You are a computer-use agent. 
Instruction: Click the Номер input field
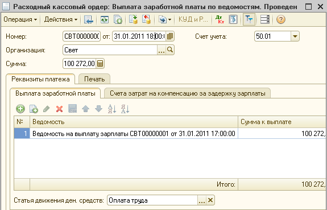[81, 36]
